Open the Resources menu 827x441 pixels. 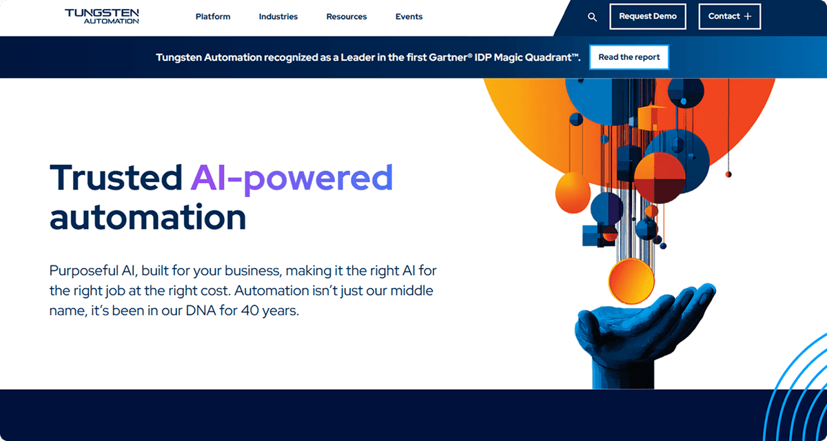347,17
